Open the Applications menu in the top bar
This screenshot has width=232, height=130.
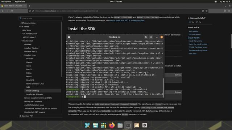click(x=20, y=1)
